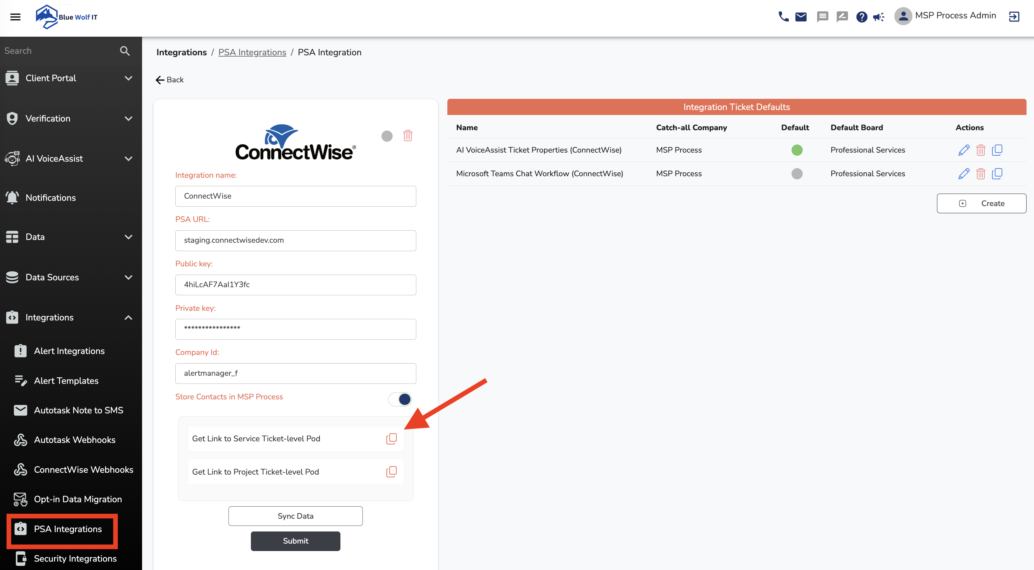Viewport: 1034px width, 570px height.
Task: Follow the PSA Integrations breadcrumb link
Action: pyautogui.click(x=252, y=52)
